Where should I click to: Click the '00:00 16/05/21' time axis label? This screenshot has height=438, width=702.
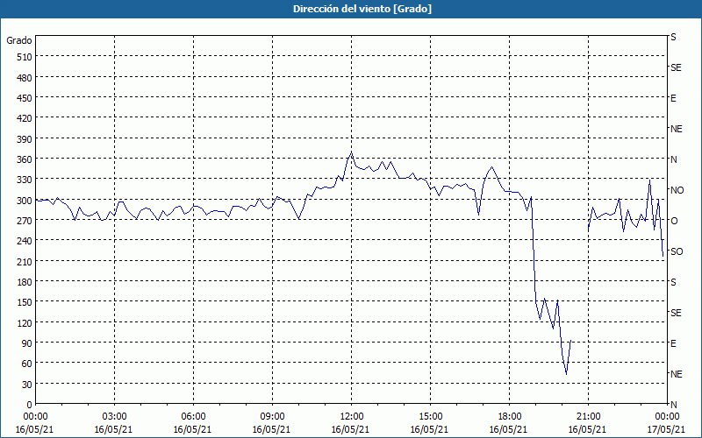[x=35, y=423]
